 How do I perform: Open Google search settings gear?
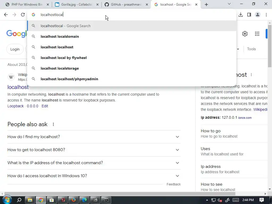tap(245, 34)
